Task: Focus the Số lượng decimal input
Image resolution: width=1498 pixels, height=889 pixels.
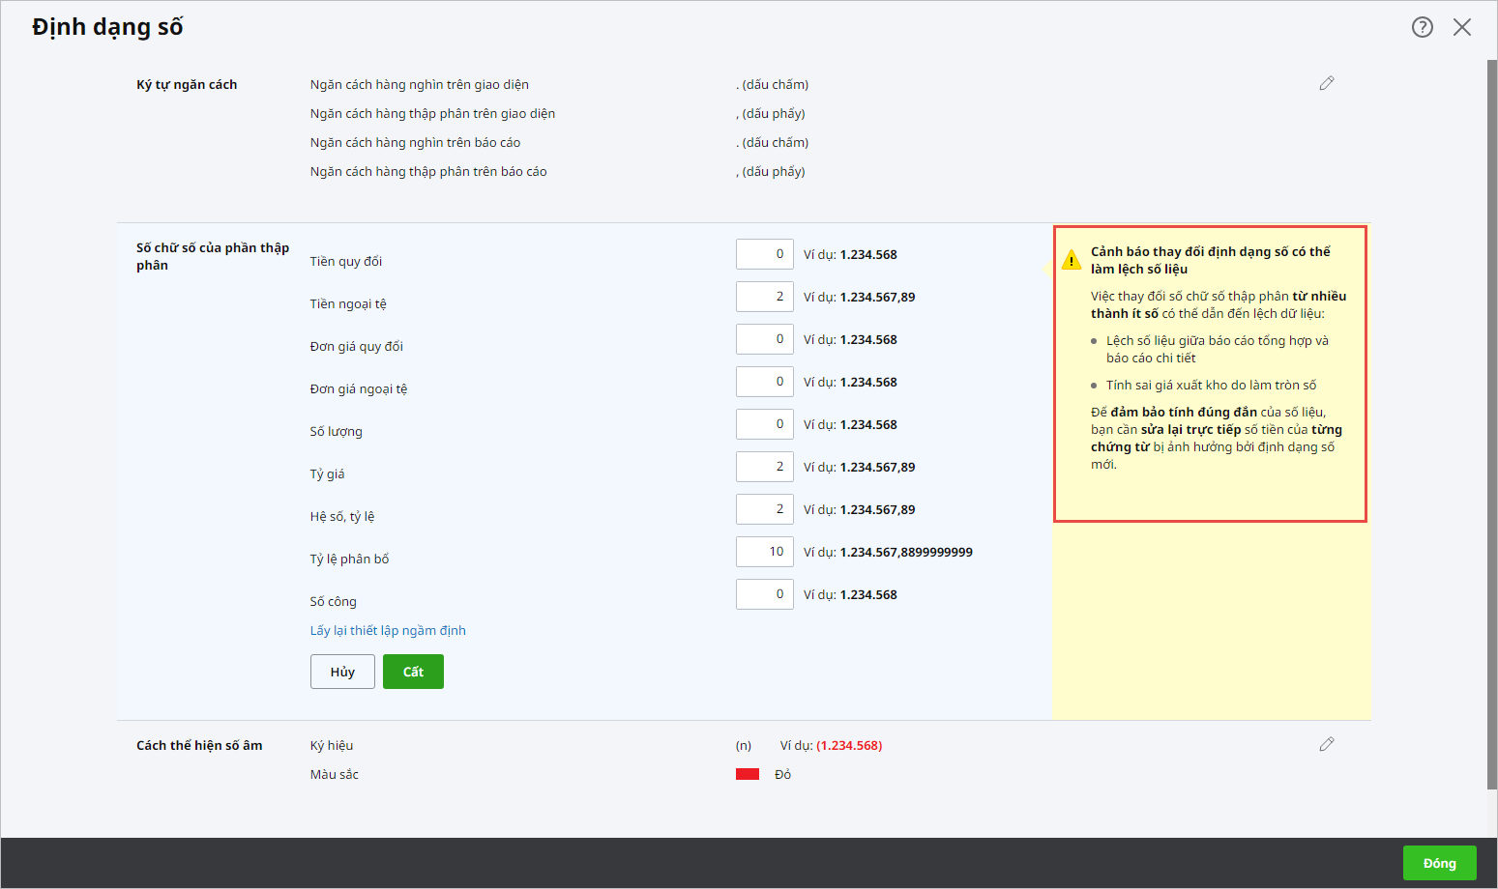Action: coord(764,424)
